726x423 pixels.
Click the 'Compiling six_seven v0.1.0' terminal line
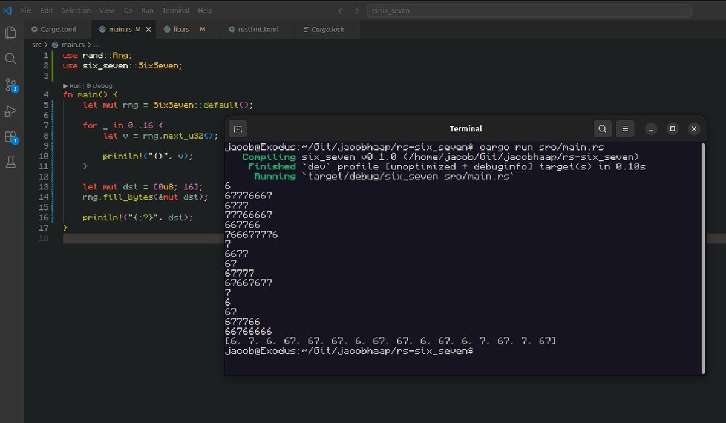[440, 157]
